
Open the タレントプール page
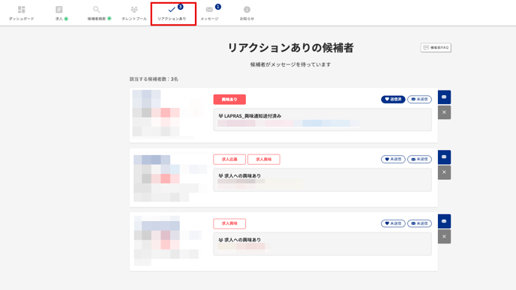coord(134,13)
